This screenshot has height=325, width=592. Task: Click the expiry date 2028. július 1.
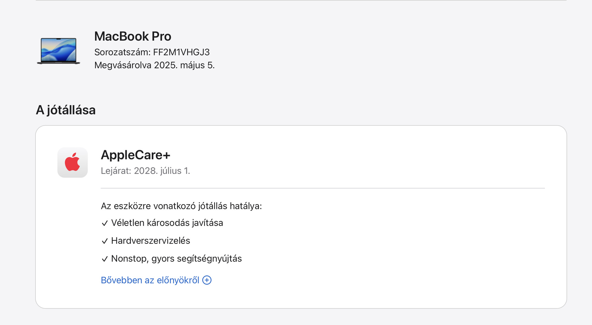[x=162, y=171]
